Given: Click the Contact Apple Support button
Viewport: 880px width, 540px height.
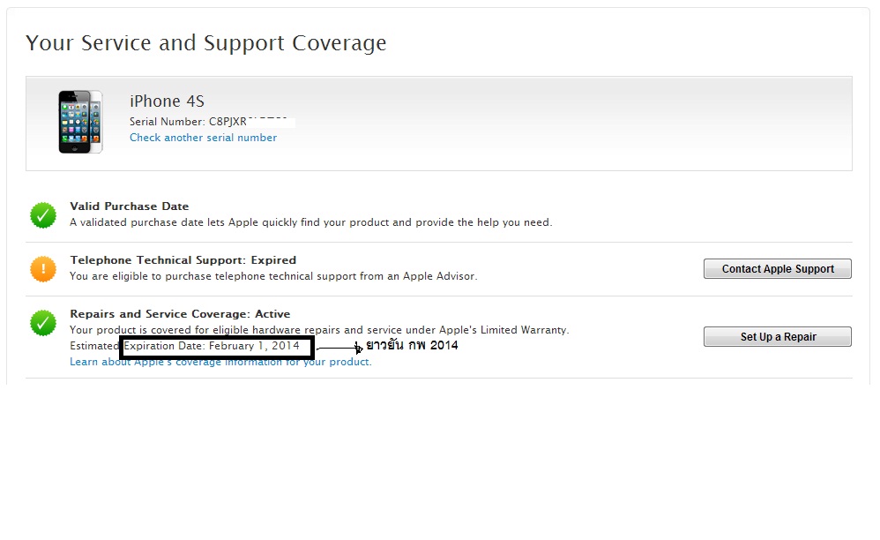Looking at the screenshot, I should 778,269.
